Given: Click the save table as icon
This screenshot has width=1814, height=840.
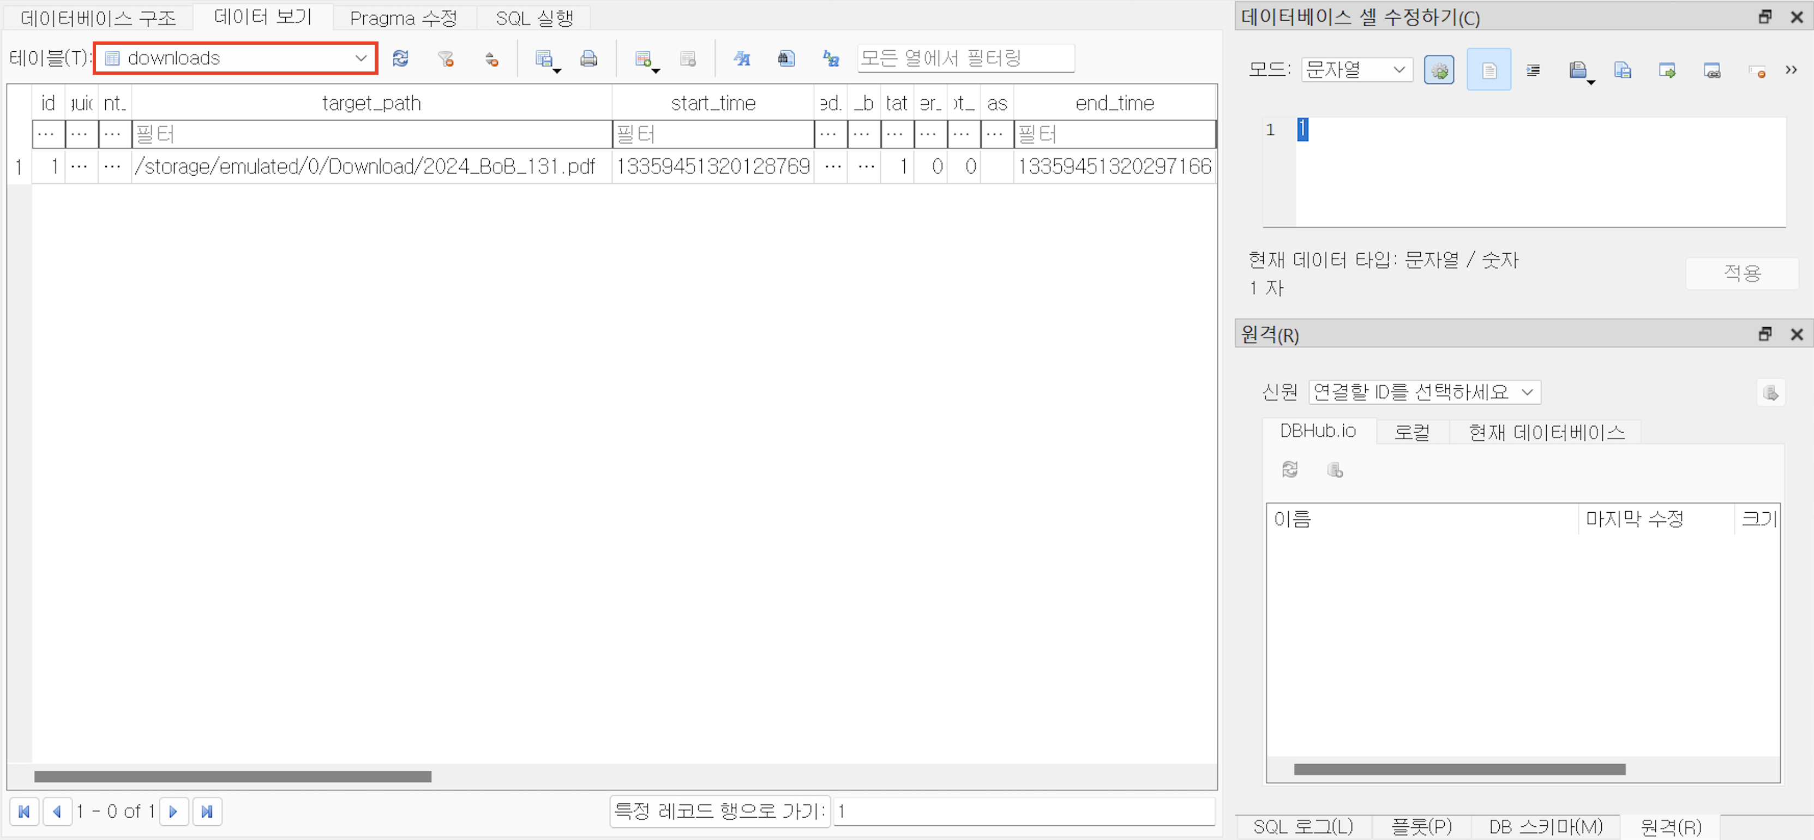Looking at the screenshot, I should point(544,58).
